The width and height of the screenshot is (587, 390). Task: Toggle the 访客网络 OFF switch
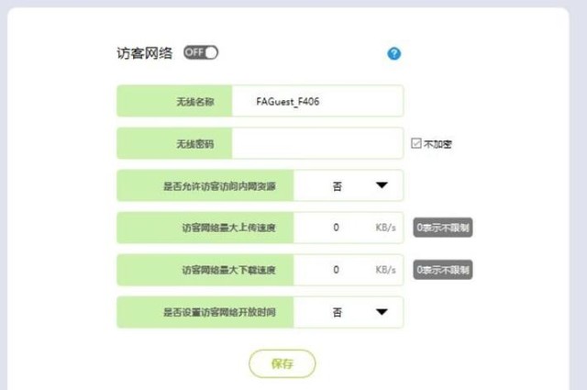pos(201,52)
